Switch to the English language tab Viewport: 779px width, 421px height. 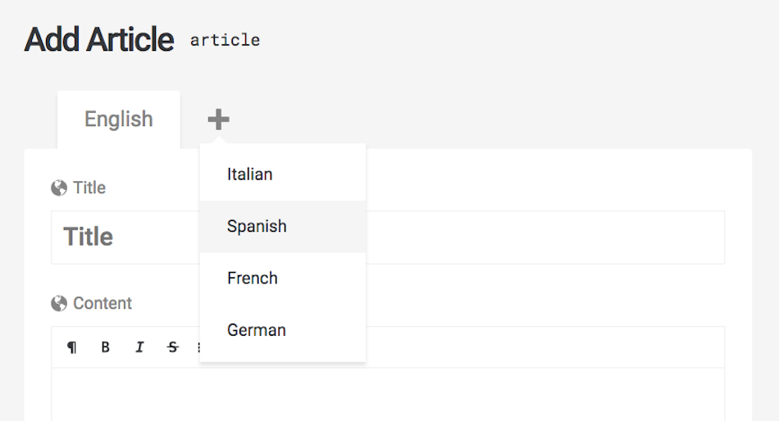[119, 120]
